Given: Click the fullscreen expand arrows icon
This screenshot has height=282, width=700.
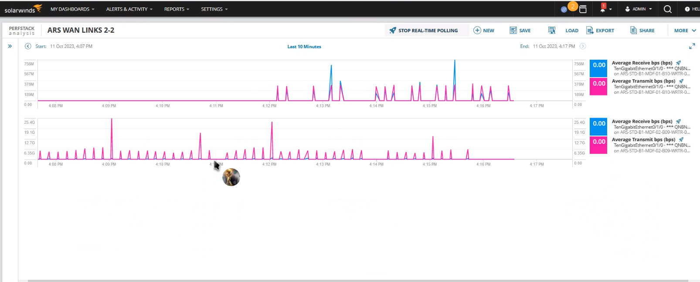Looking at the screenshot, I should coord(692,46).
